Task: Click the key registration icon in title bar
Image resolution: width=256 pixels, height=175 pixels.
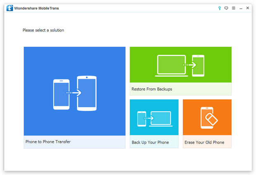Action: click(220, 8)
